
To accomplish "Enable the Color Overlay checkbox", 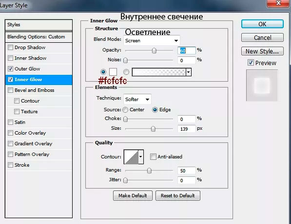I will (x=10, y=133).
